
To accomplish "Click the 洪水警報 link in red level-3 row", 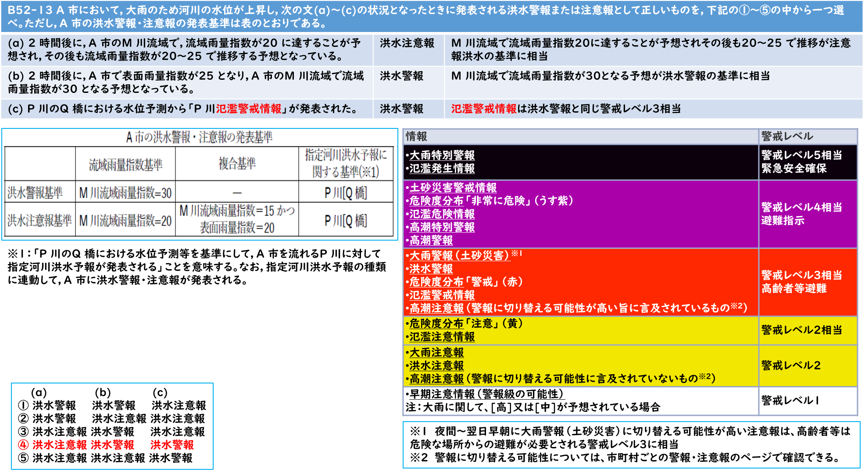I will coord(431,269).
